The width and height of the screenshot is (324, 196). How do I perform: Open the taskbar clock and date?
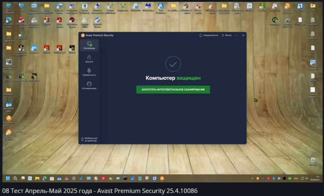(x=315, y=178)
